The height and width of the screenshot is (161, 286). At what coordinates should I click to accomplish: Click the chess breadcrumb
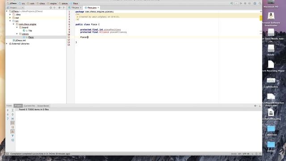41,3
